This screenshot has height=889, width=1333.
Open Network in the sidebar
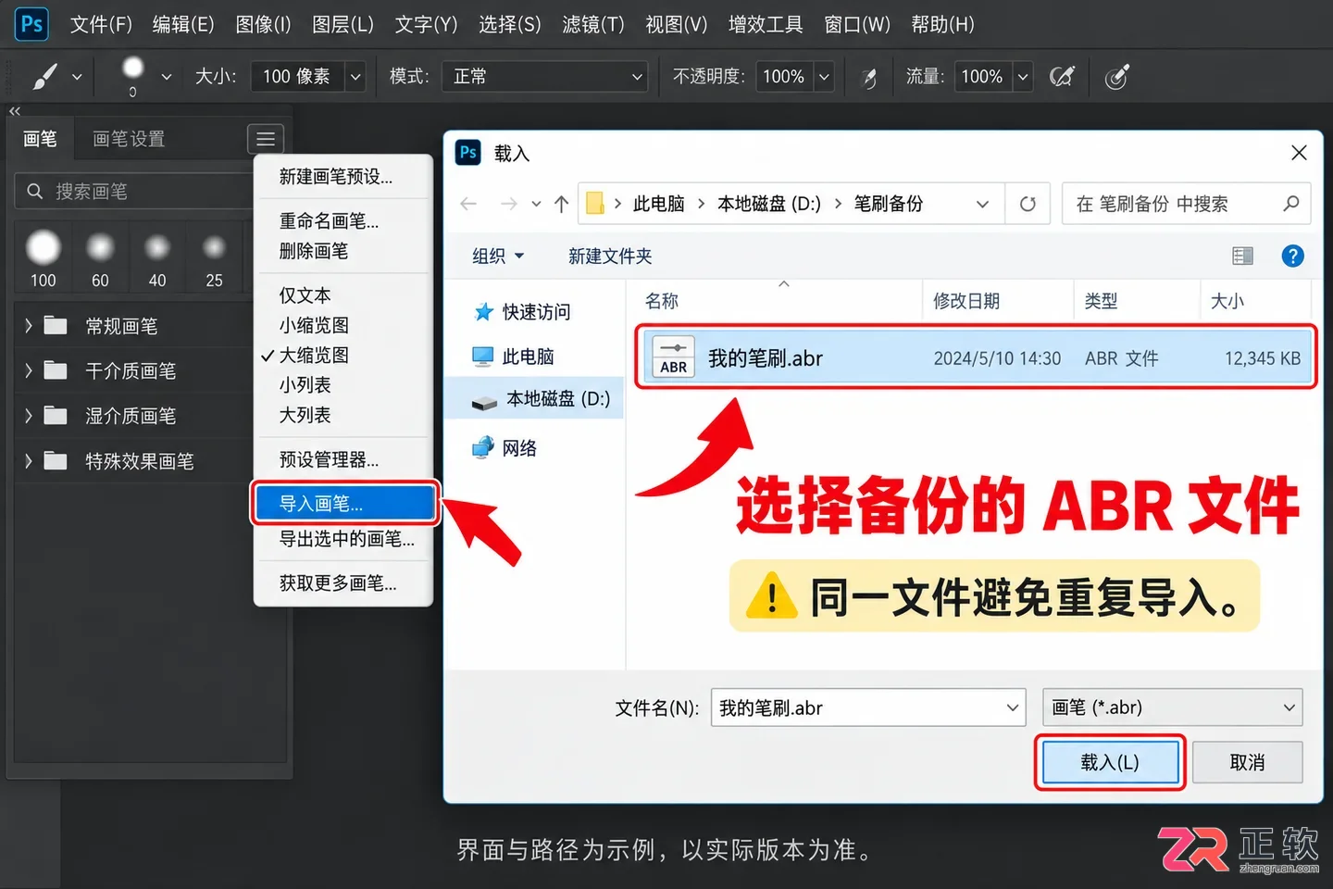pyautogui.click(x=505, y=448)
